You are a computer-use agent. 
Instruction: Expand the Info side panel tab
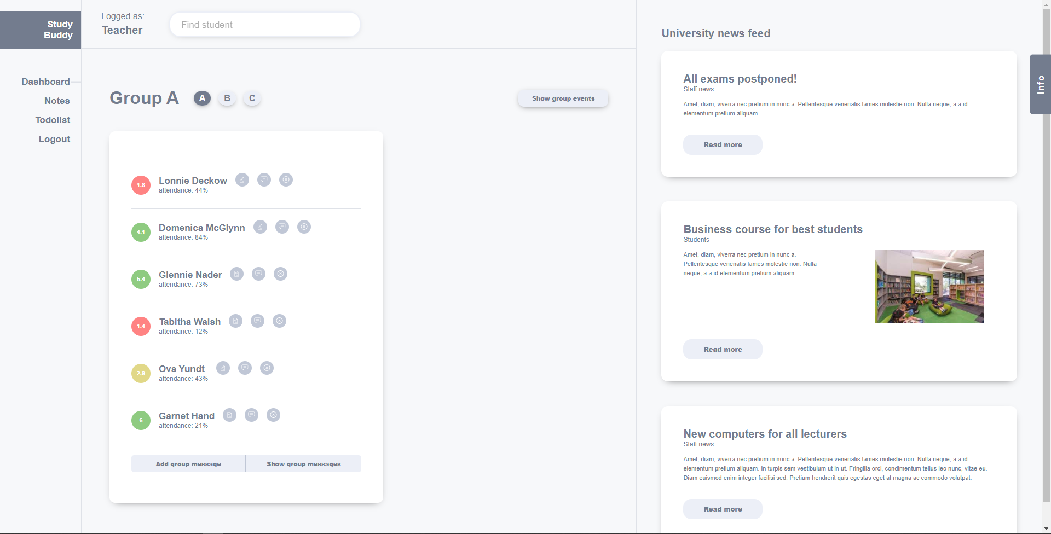[x=1040, y=84]
